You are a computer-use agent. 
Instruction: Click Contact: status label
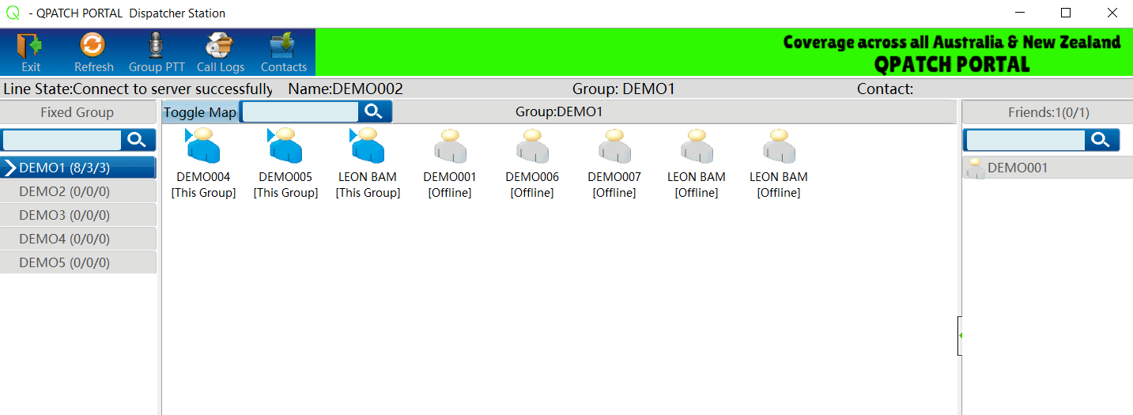(x=885, y=89)
